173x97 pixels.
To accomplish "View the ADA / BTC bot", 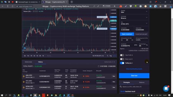I will coord(114,76).
